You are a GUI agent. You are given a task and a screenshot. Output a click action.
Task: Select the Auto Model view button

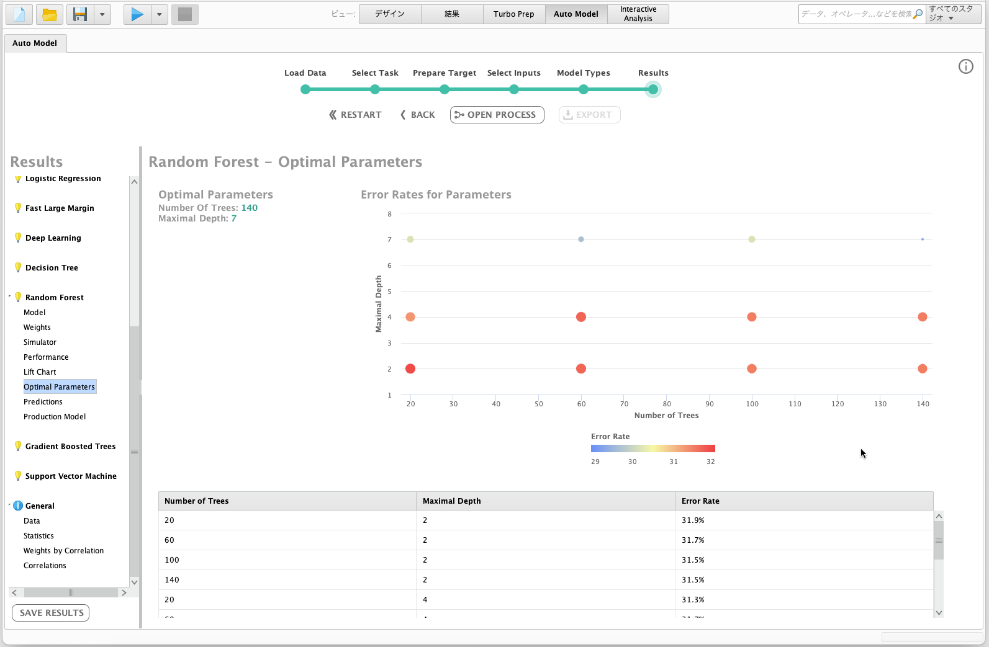[x=576, y=14]
